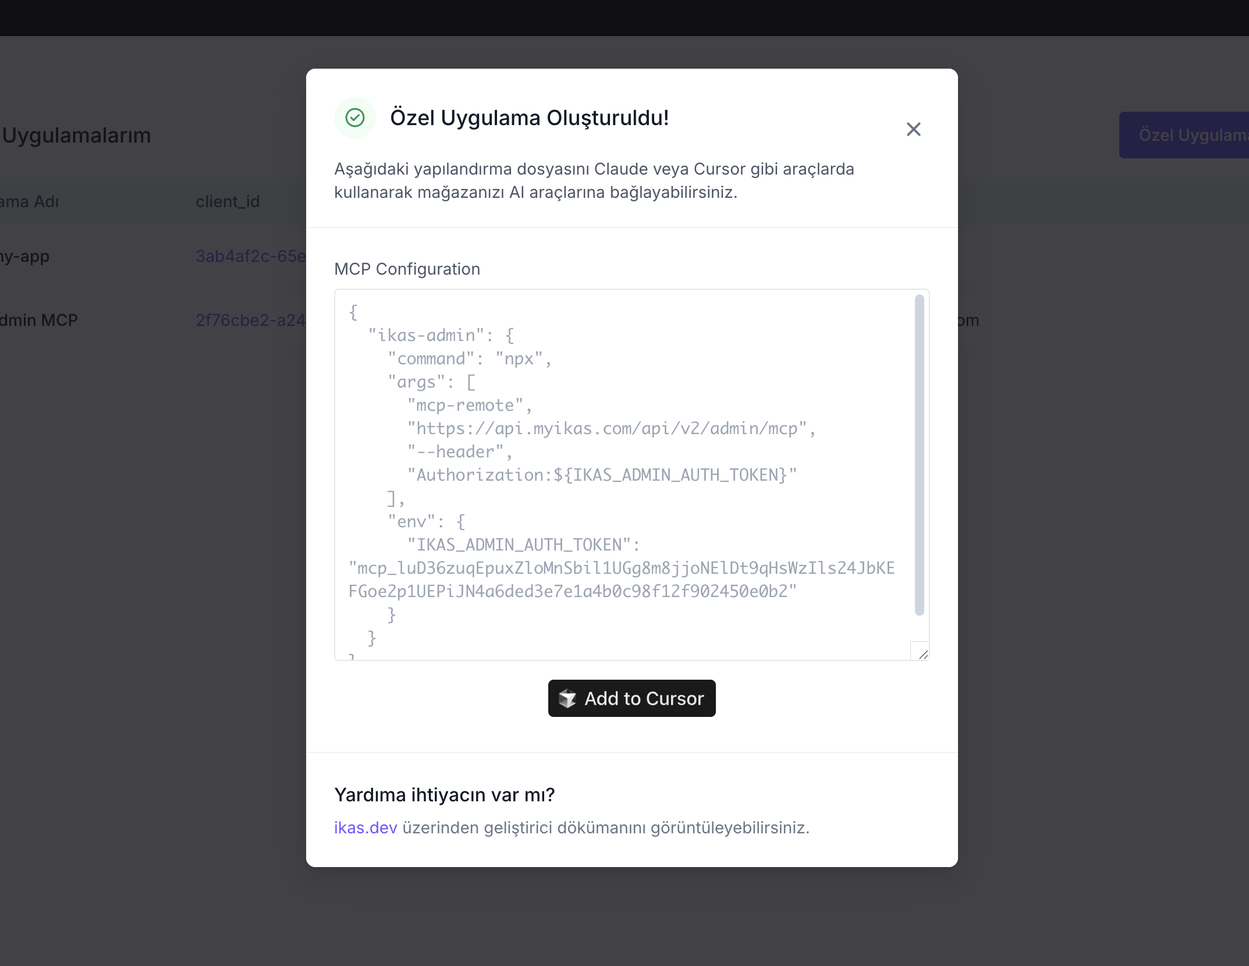Click the "ikas-admin" key in the config
The image size is (1249, 966).
[x=426, y=336]
